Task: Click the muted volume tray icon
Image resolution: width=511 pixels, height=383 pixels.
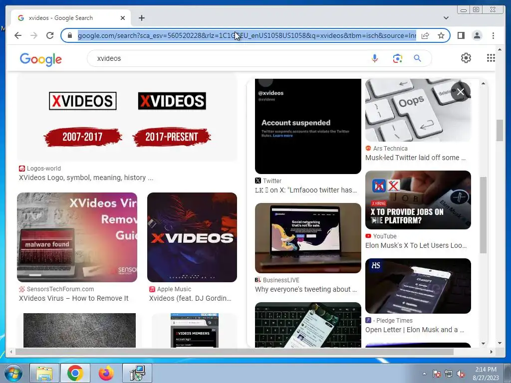Action: [461, 374]
